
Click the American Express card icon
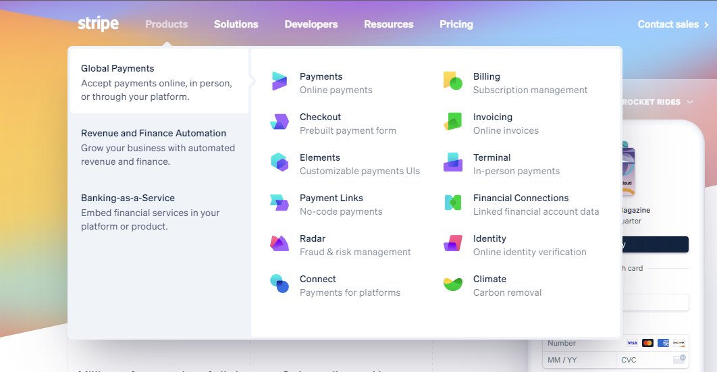pyautogui.click(x=663, y=343)
